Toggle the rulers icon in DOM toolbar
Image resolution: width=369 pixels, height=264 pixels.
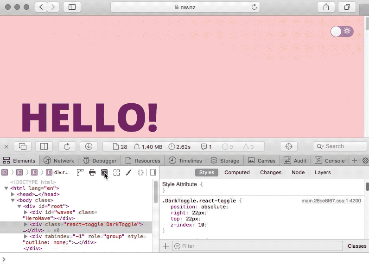(80, 172)
